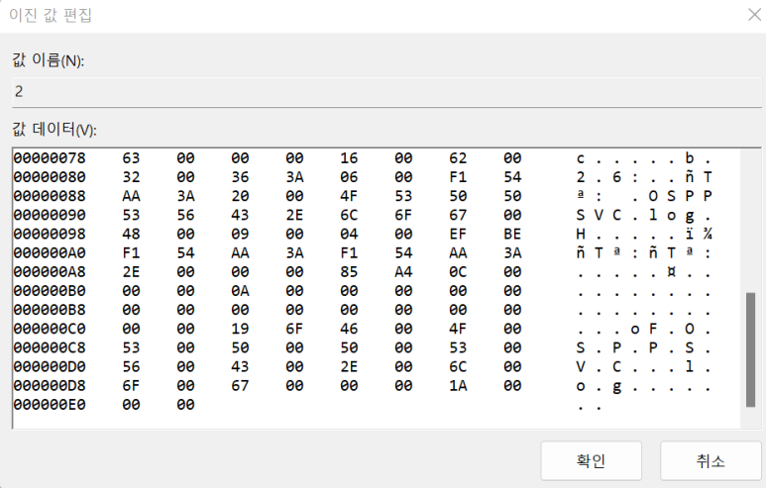This screenshot has height=488, width=766.
Task: Select byte EF in row 00000098
Action: (x=458, y=235)
